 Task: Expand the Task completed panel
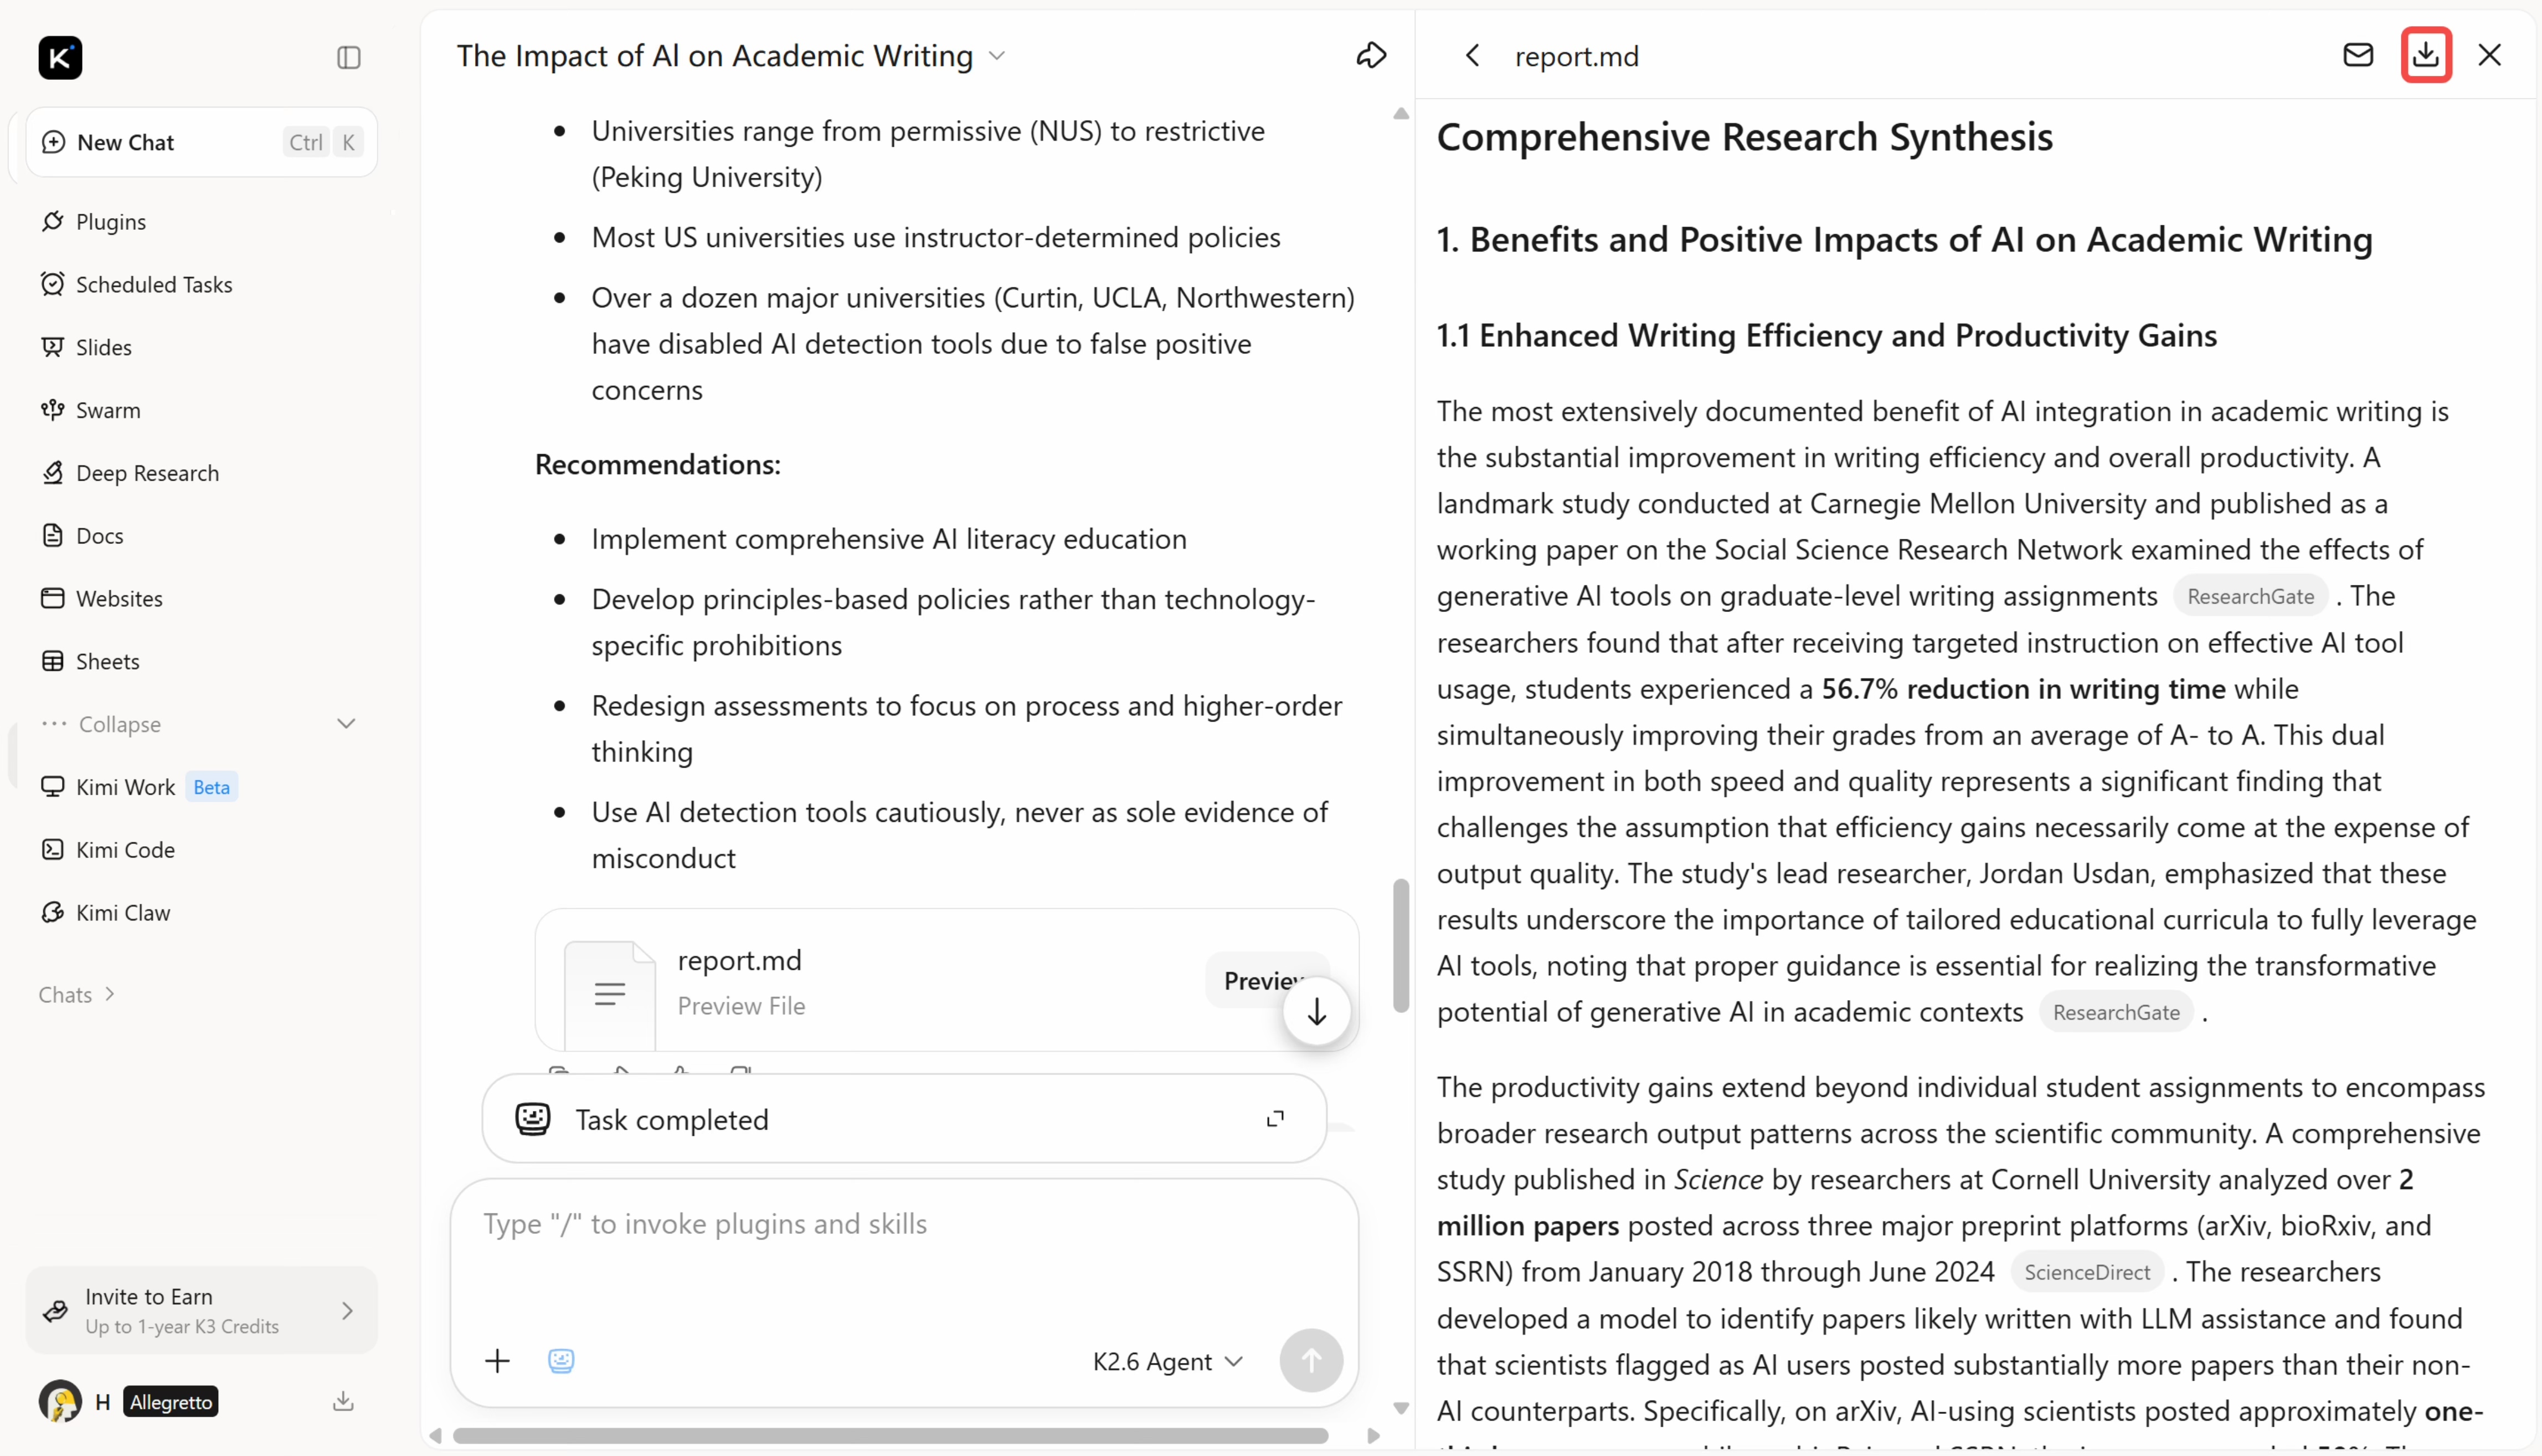click(x=1274, y=1119)
